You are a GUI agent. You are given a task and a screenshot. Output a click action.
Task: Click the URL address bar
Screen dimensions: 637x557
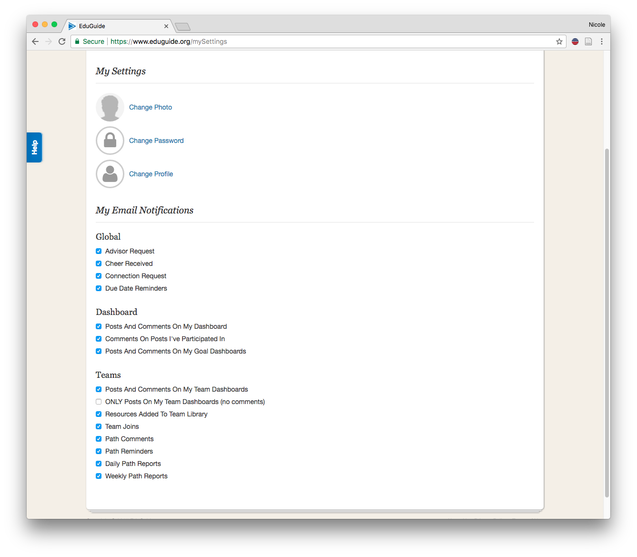coord(318,41)
